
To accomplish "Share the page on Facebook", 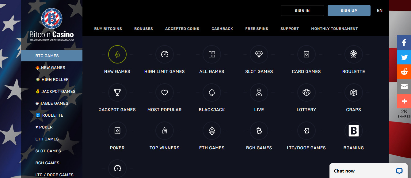I will [x=404, y=42].
